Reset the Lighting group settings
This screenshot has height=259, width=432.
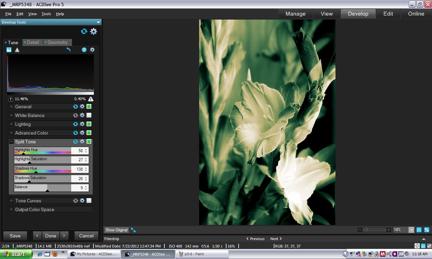[76, 124]
